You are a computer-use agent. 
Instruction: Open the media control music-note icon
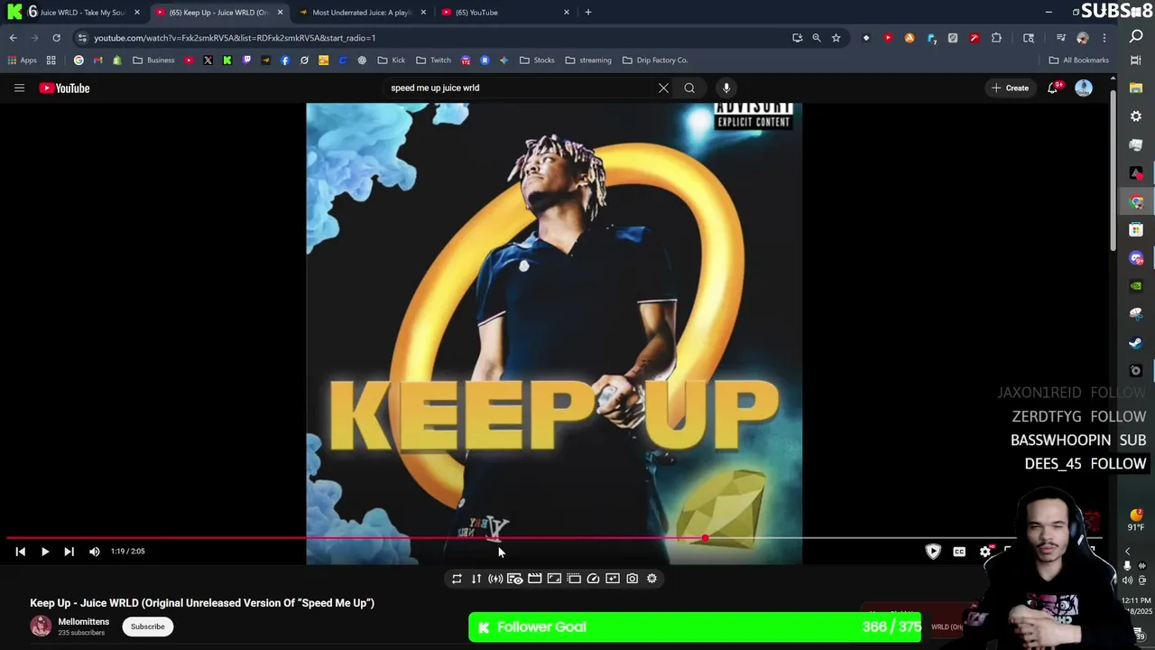coord(1061,38)
